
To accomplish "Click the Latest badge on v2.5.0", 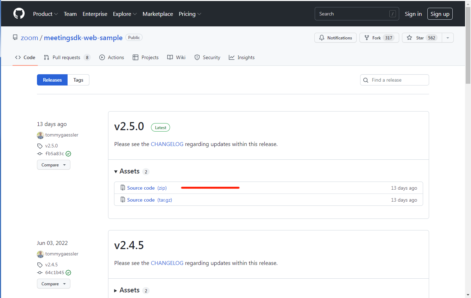I will click(161, 127).
